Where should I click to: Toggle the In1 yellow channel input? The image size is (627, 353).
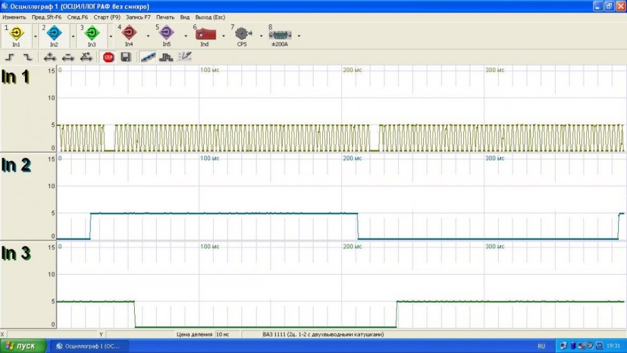[x=16, y=34]
